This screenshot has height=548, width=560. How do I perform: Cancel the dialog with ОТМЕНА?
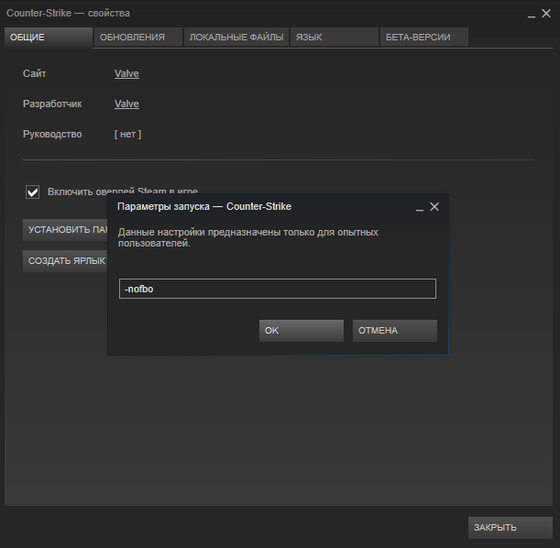(395, 331)
